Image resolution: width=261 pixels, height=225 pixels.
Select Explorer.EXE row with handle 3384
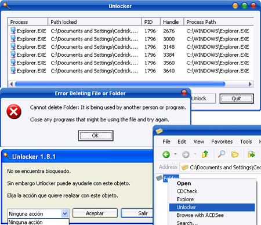pyautogui.click(x=130, y=55)
